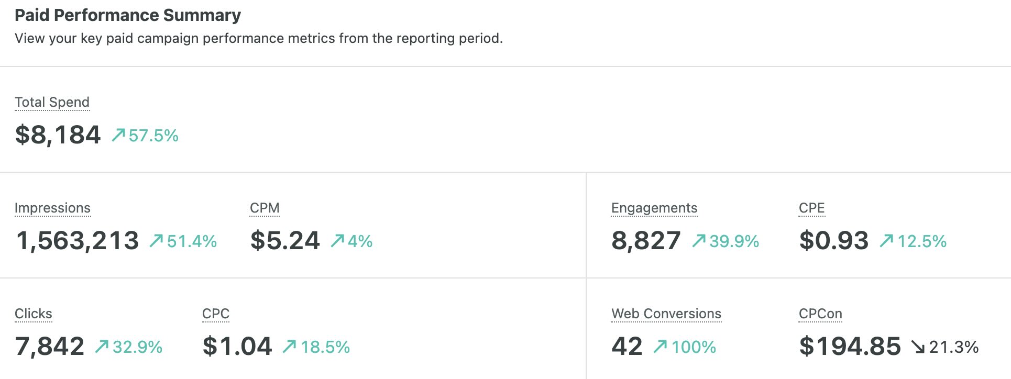Image resolution: width=1011 pixels, height=379 pixels.
Task: Open the Clicks metric tooltip
Action: [x=34, y=314]
